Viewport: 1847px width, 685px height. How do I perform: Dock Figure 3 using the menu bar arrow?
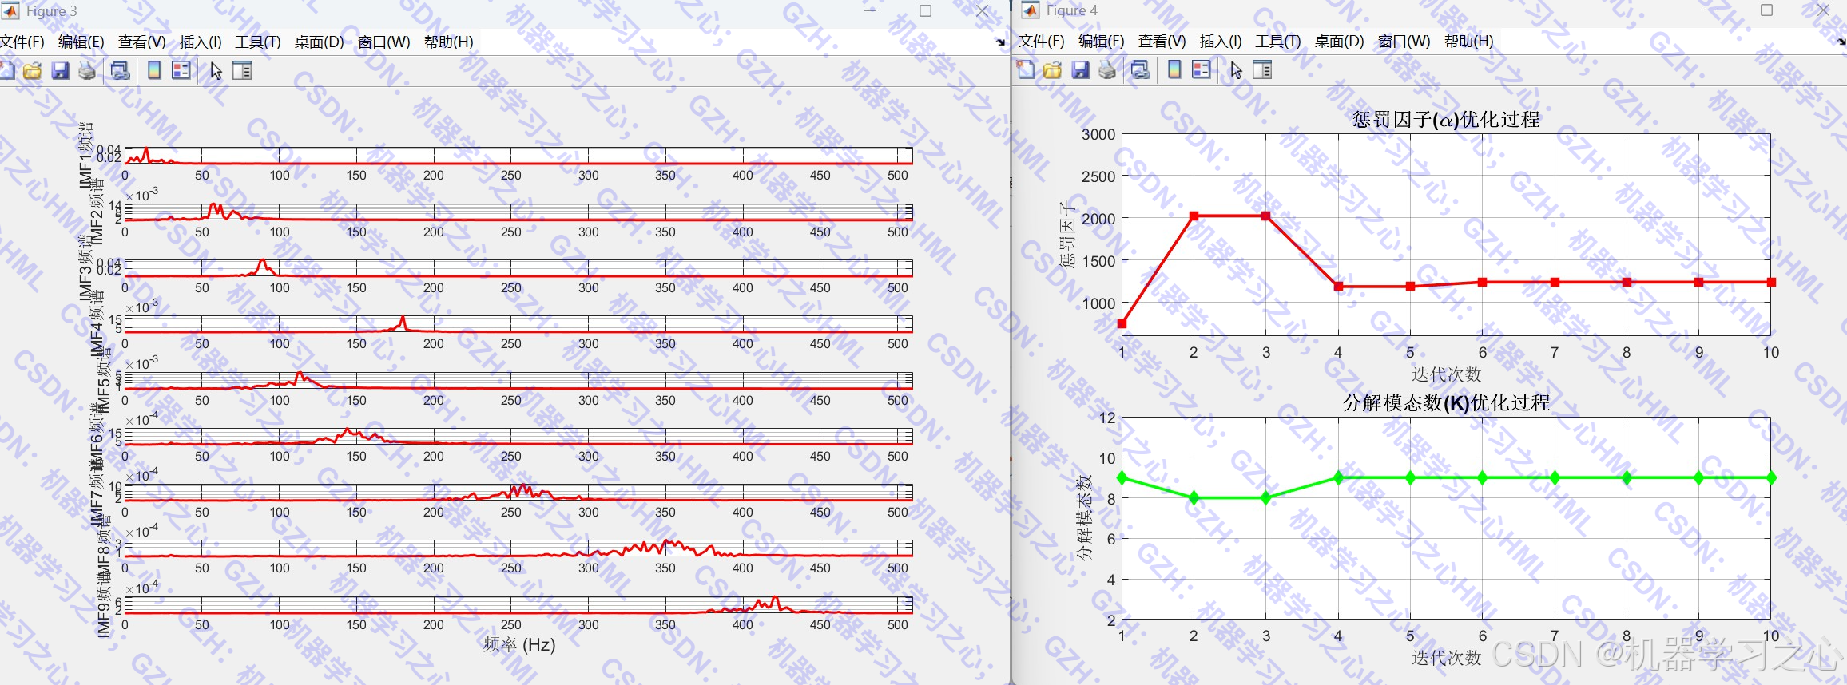1001,42
